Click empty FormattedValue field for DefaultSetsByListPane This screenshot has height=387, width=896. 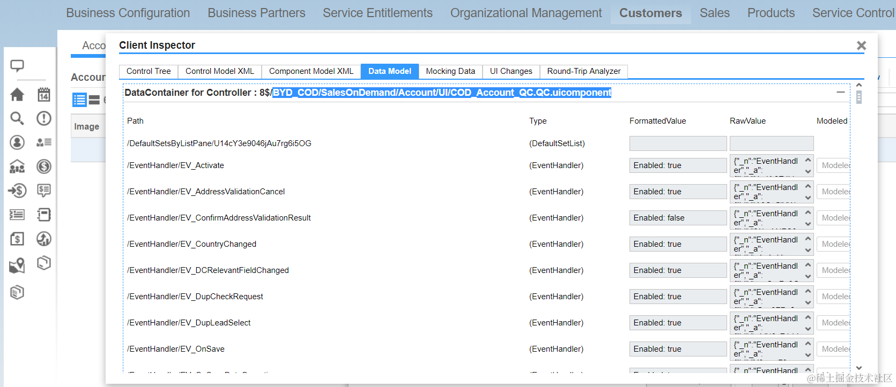click(678, 143)
